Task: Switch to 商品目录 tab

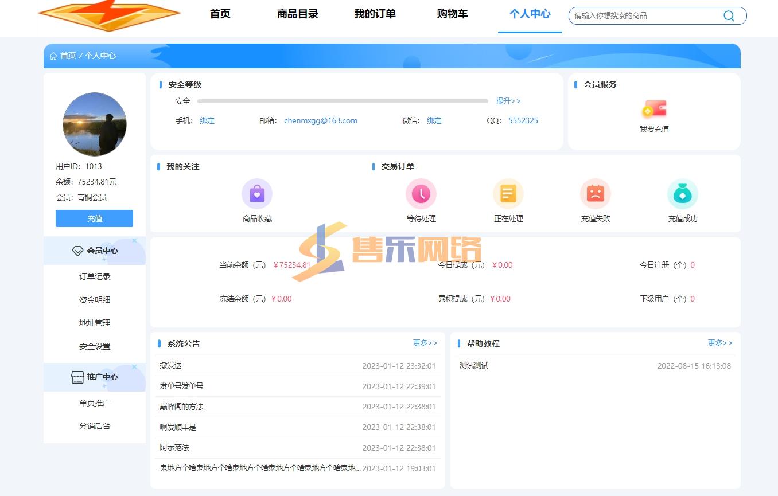Action: point(297,14)
